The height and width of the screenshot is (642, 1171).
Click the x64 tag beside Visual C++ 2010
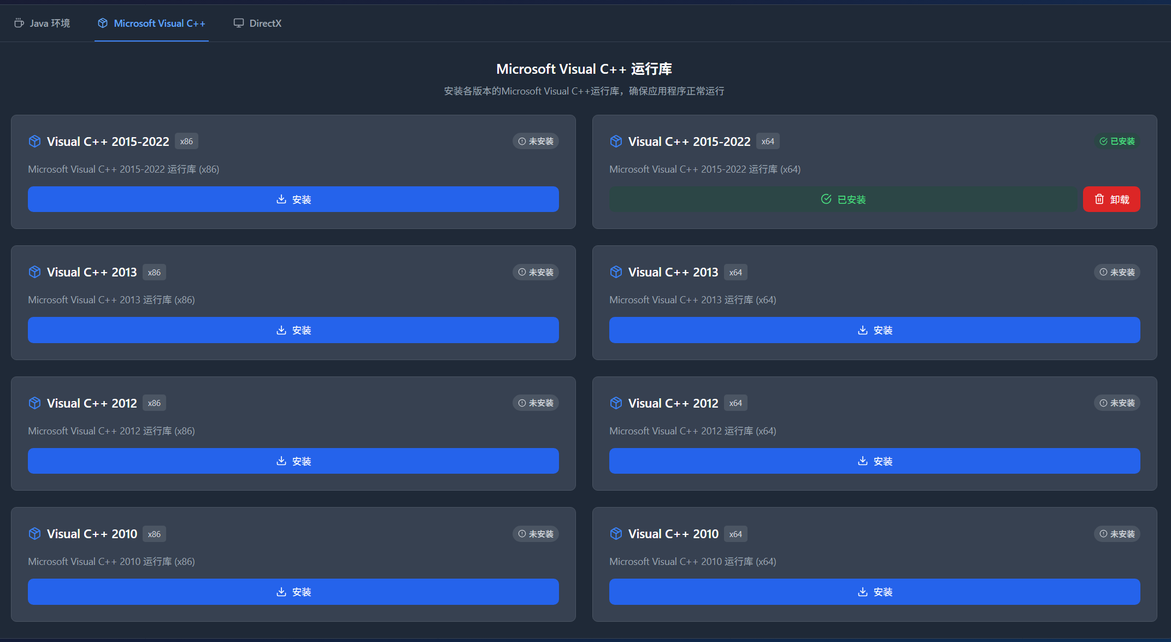coord(735,534)
